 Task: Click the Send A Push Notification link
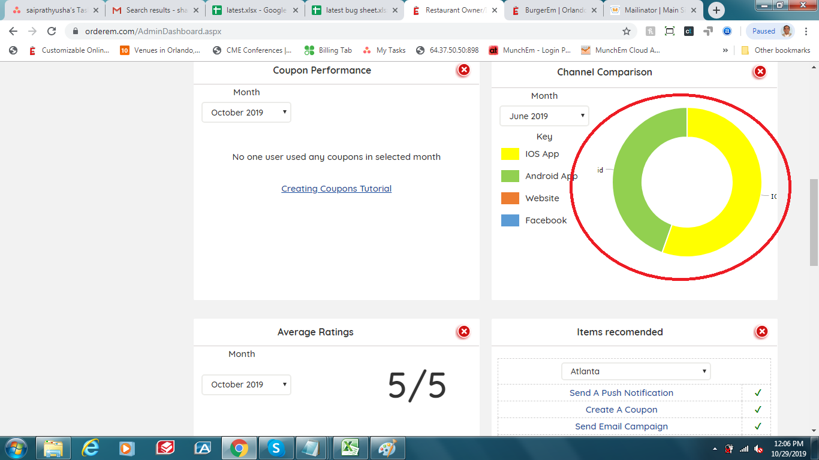(x=621, y=393)
